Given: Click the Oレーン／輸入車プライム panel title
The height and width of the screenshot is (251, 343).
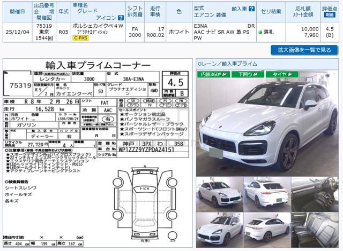Looking at the screenshot, I should click(x=227, y=64).
